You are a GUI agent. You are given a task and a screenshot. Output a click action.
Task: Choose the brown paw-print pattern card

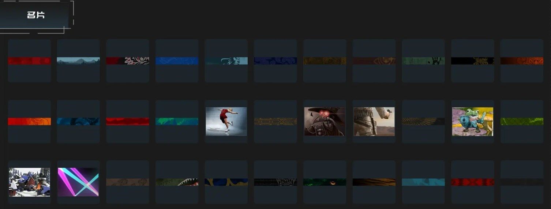click(x=128, y=182)
